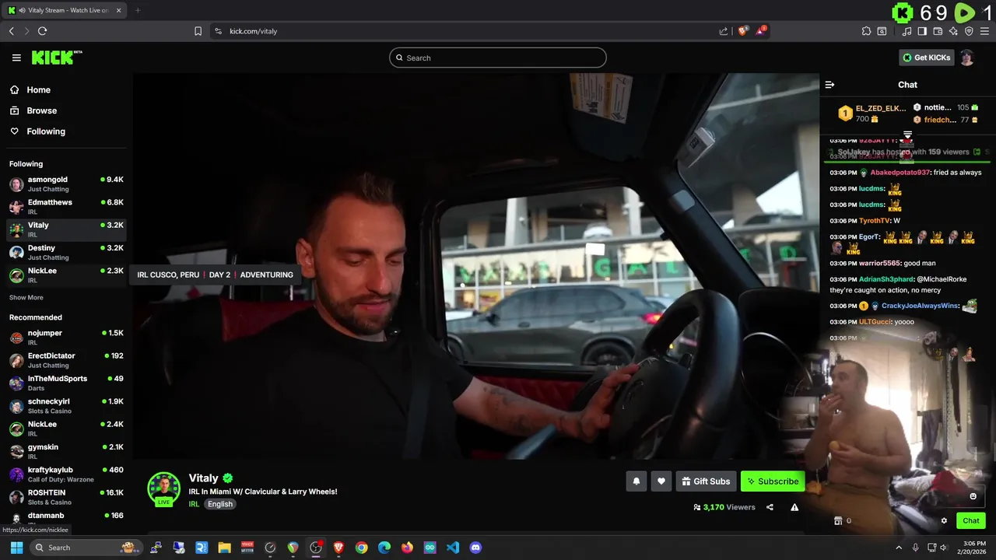Open asmongold channel in Following list
Viewport: 996px width, 560px height.
pyautogui.click(x=66, y=184)
